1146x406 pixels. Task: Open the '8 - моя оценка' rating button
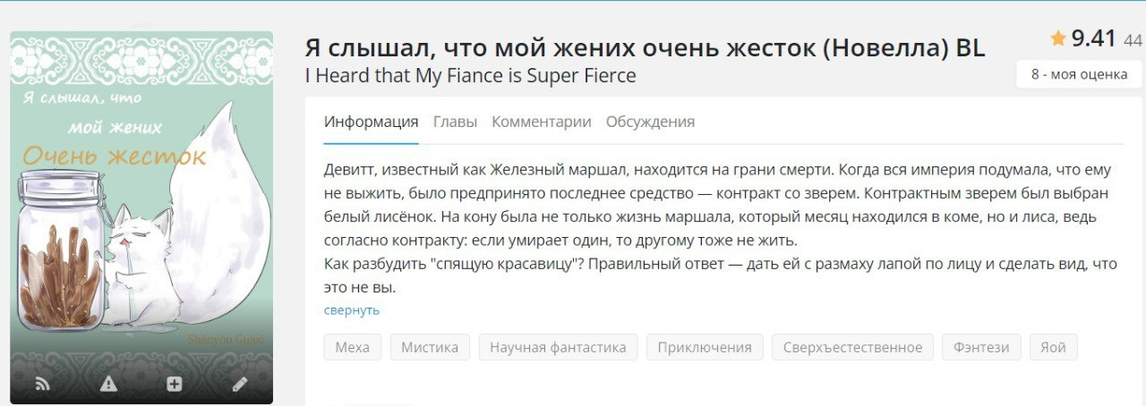click(1079, 74)
